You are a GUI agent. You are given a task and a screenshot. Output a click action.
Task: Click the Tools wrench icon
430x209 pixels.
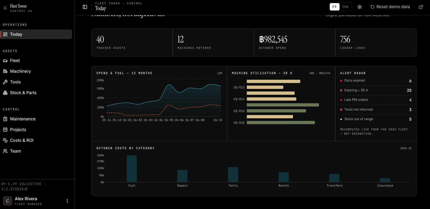pyautogui.click(x=5, y=82)
